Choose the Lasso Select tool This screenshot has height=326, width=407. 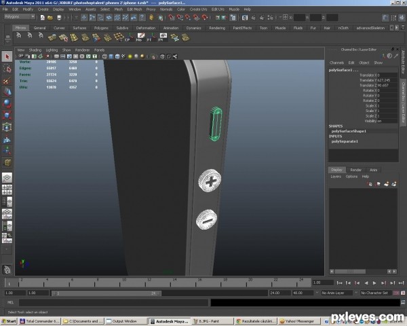(7, 69)
